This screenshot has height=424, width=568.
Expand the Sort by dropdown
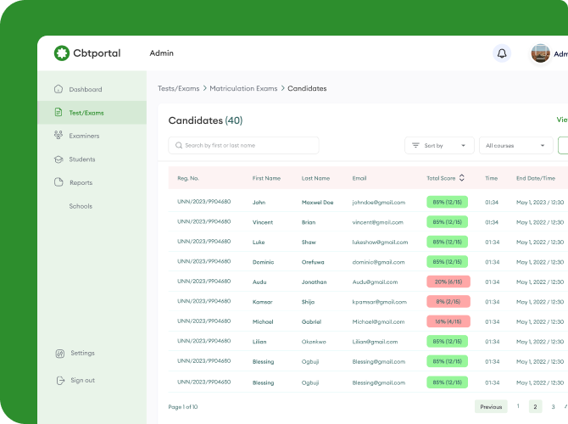(x=439, y=146)
